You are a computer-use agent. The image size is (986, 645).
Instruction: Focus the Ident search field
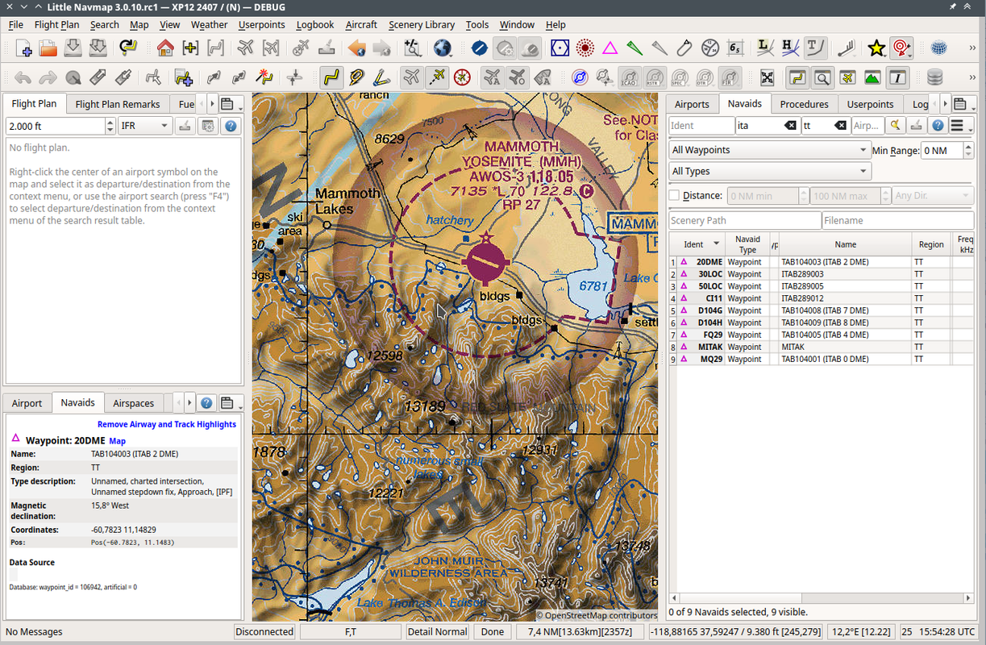tap(701, 126)
